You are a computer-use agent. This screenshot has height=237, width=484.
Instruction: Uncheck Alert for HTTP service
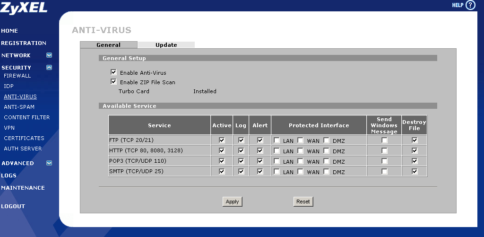(x=260, y=150)
